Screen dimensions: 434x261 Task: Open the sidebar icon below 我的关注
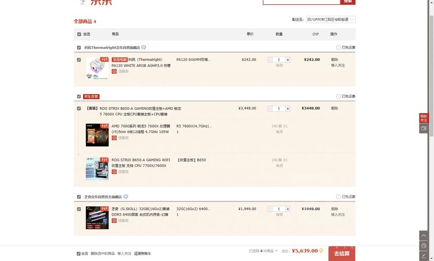(423, 128)
